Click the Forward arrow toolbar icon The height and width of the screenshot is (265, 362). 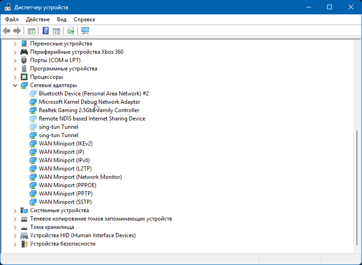click(17, 31)
